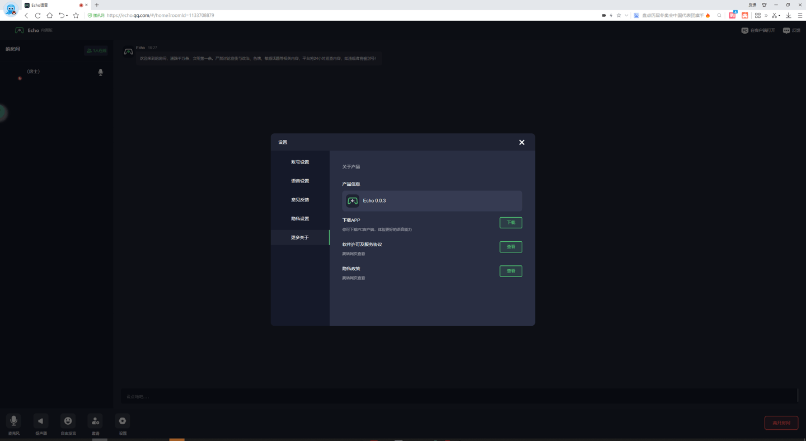Click 查看 for 软件许可及服务协议
The width and height of the screenshot is (806, 441).
click(510, 247)
